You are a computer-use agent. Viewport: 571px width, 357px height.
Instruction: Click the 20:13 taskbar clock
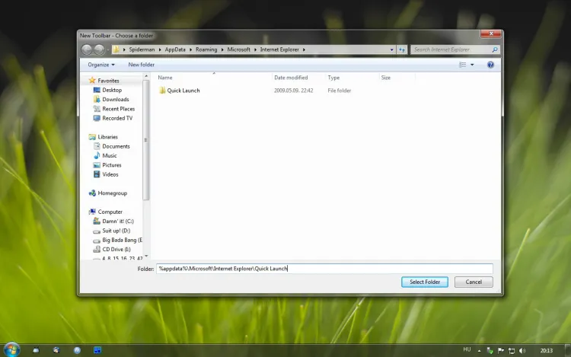546,350
